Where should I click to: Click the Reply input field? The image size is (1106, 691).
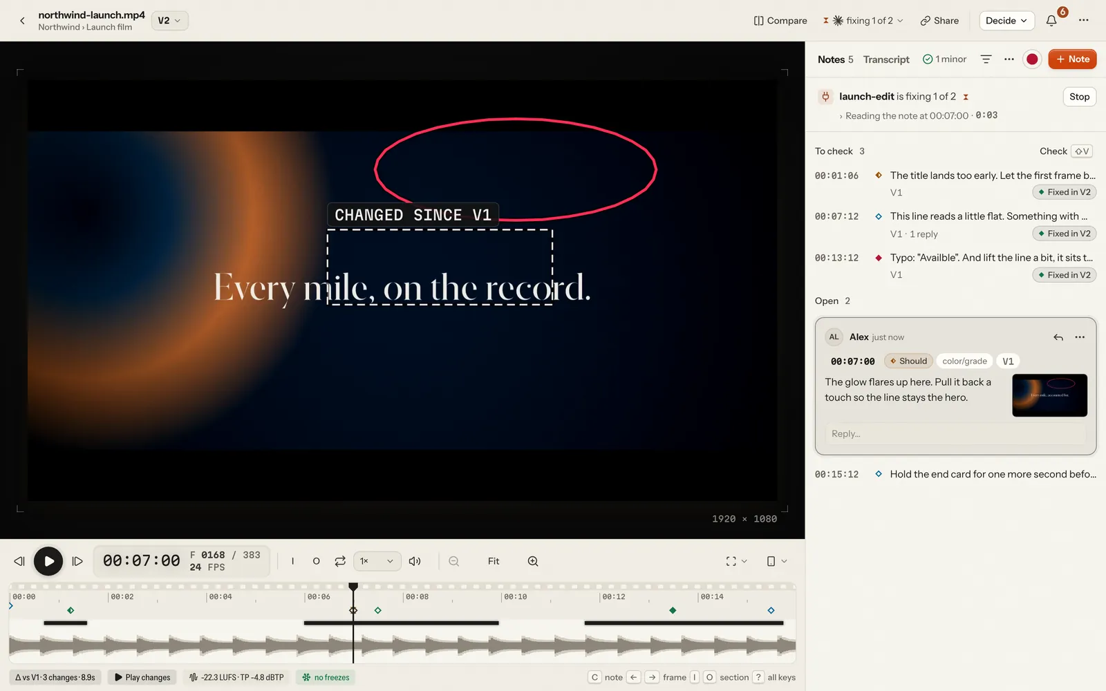(955, 434)
